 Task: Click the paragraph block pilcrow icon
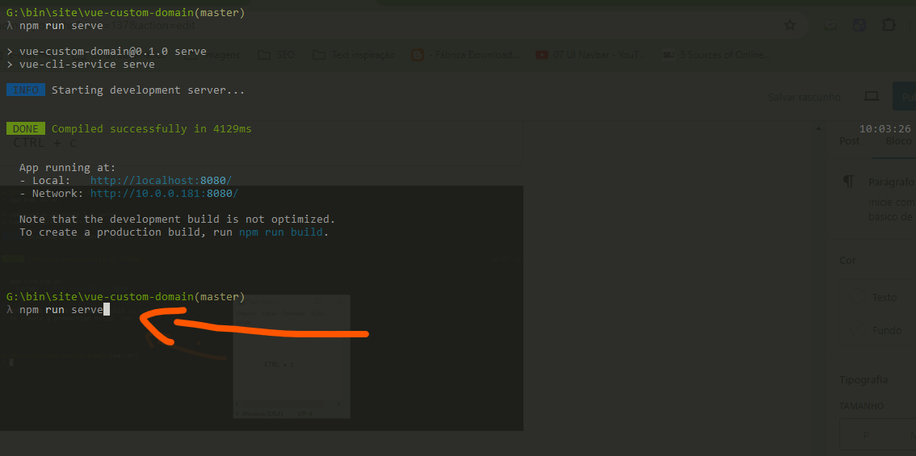click(848, 182)
